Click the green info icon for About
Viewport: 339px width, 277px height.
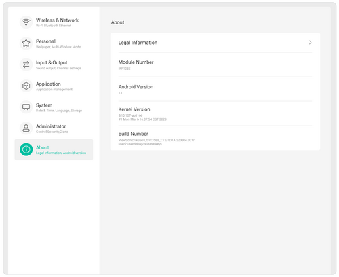(x=26, y=149)
